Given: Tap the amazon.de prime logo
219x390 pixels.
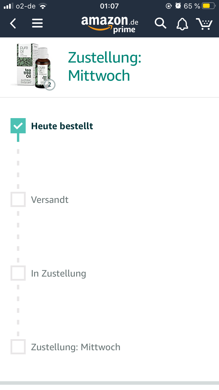Looking at the screenshot, I should pos(110,25).
